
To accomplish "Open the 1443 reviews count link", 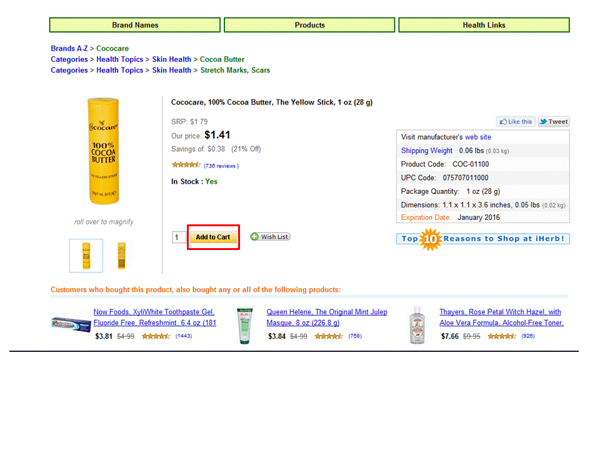I will click(x=184, y=336).
